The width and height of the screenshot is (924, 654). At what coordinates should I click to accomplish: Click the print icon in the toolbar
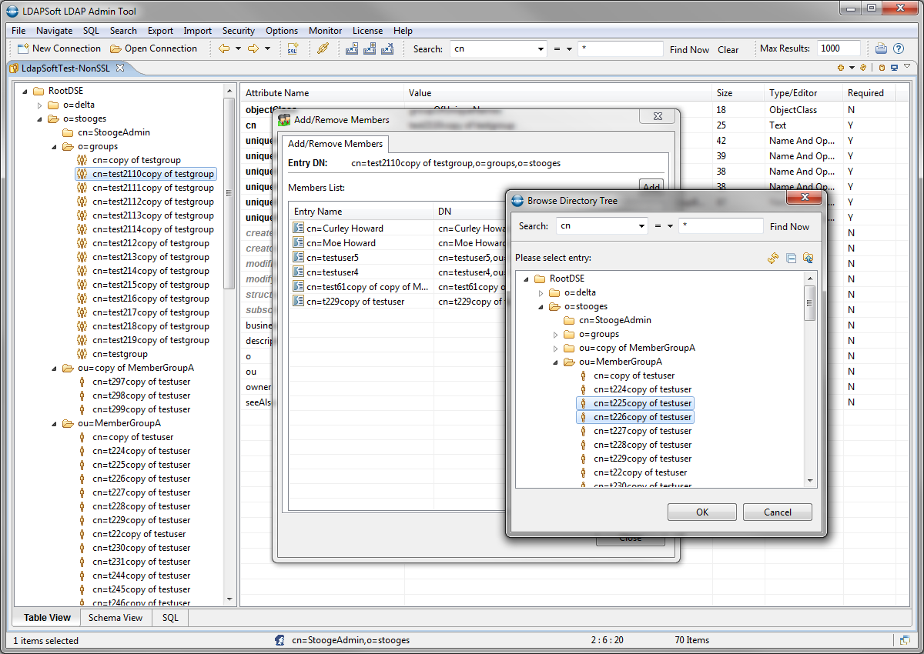[881, 48]
